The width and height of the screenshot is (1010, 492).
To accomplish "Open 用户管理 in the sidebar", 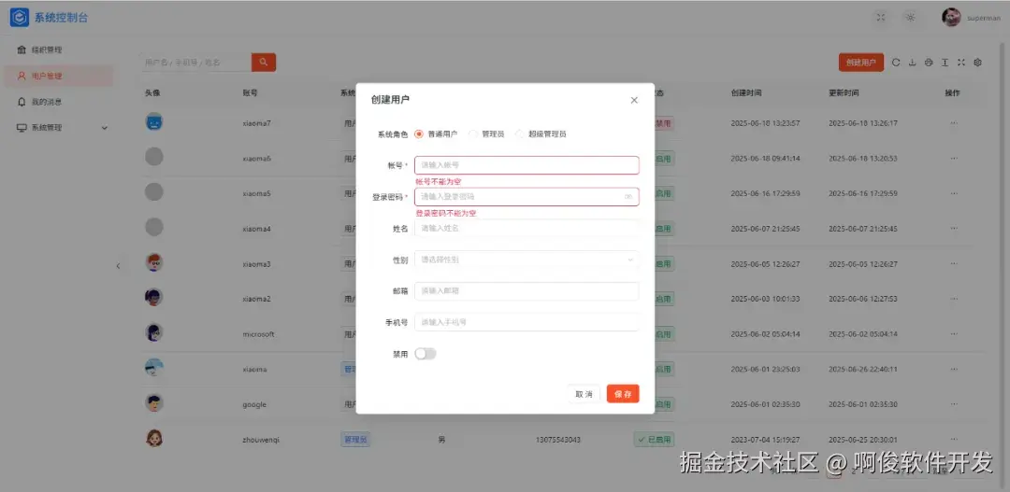I will click(x=58, y=76).
